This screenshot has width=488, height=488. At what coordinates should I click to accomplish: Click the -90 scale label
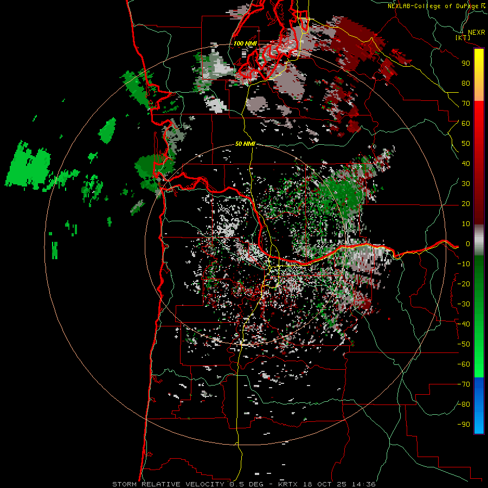click(x=464, y=425)
